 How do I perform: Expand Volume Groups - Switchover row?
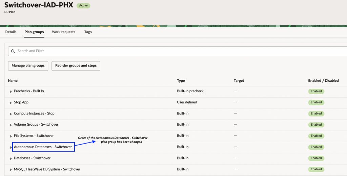pos(11,125)
